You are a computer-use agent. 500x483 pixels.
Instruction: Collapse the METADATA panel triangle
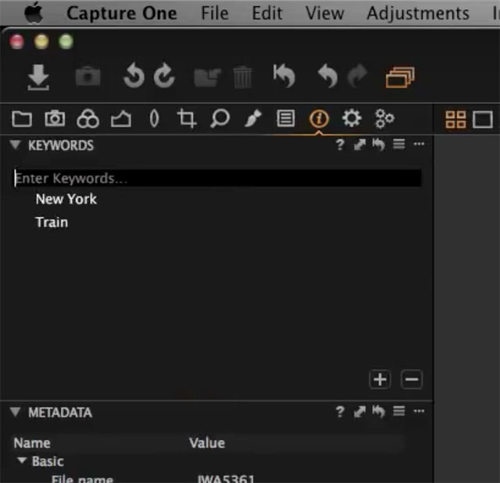tap(15, 412)
